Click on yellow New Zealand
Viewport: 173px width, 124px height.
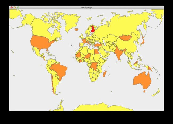click(x=156, y=93)
